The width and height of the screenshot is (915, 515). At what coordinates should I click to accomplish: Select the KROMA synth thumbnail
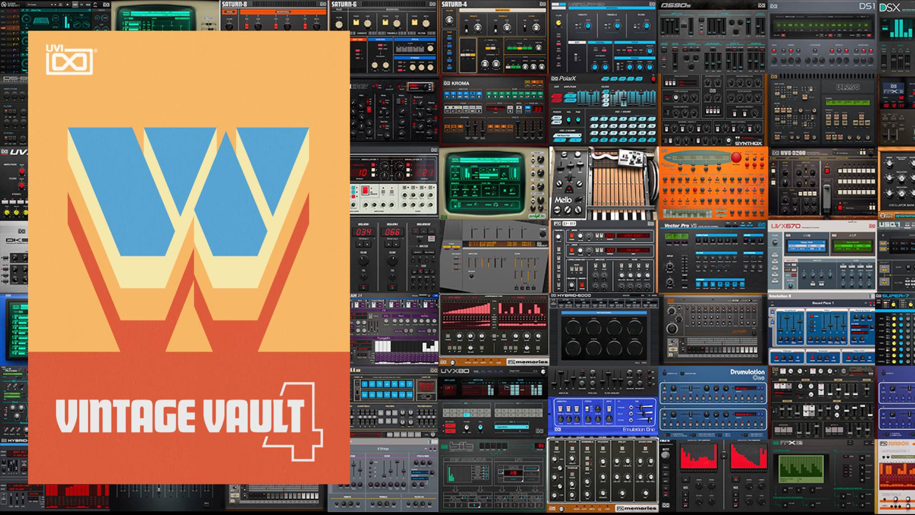point(493,111)
